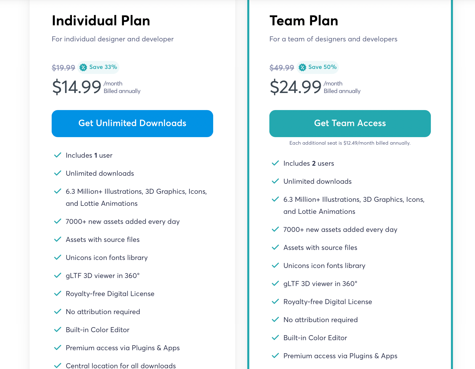Click the Save 33% discount badge icon
The height and width of the screenshot is (369, 475).
tap(83, 67)
